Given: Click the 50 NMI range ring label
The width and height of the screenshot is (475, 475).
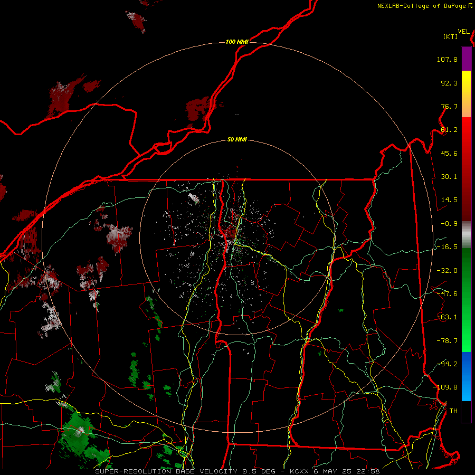Looking at the screenshot, I should (x=237, y=140).
